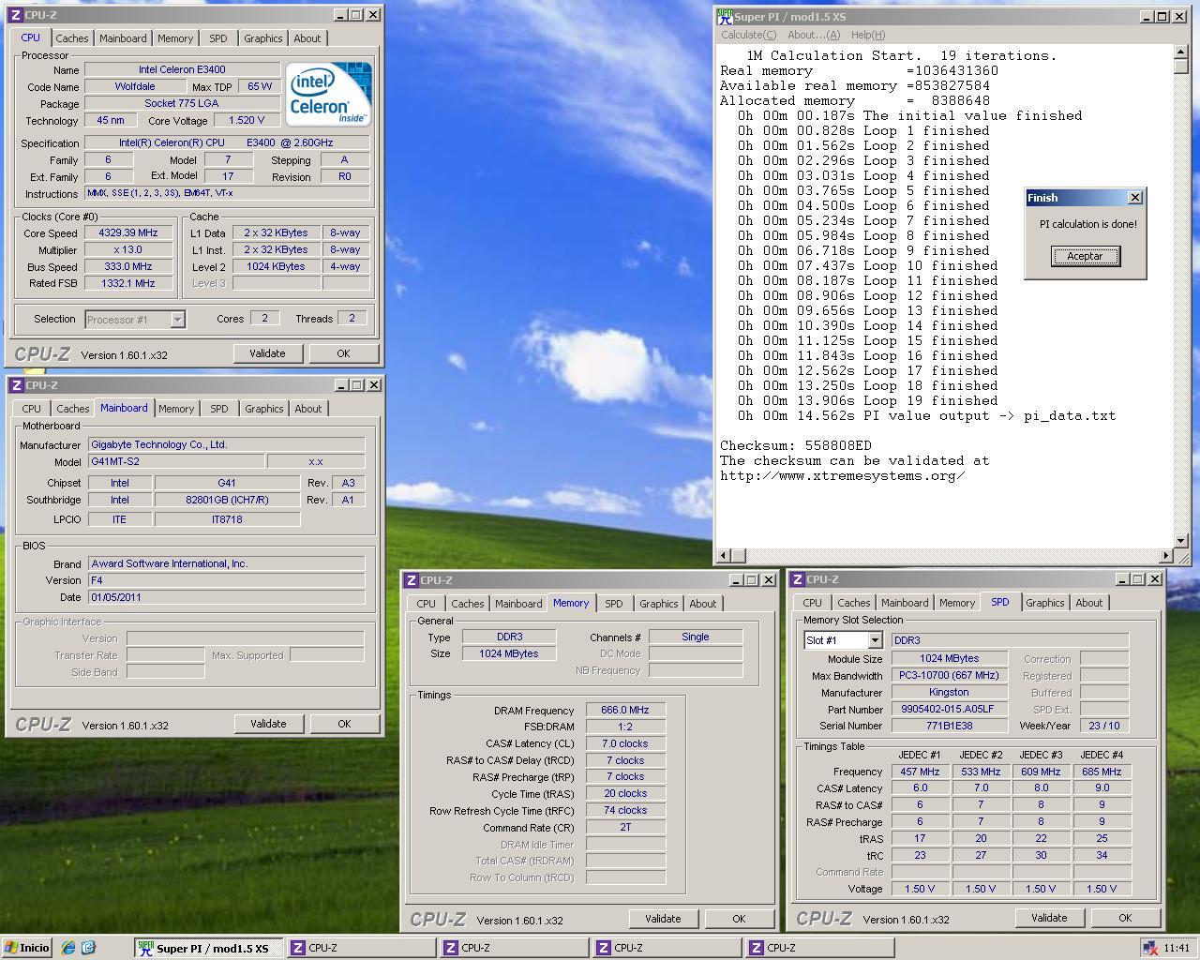Click the FSB:DRAM ratio 1:2 value
Image resolution: width=1200 pixels, height=960 pixels.
pyautogui.click(x=625, y=727)
